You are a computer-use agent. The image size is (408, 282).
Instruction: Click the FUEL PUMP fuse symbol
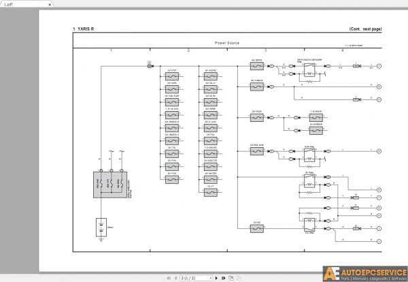(172, 102)
